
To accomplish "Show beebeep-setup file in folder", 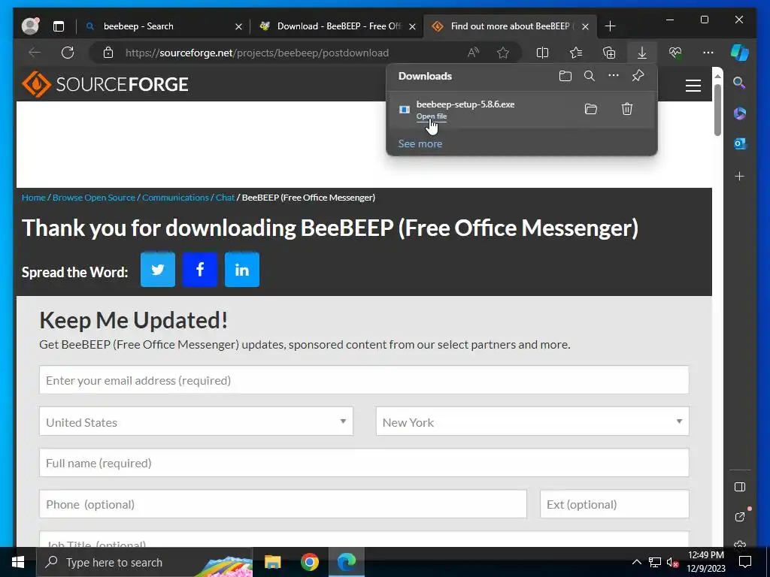I will coord(591,109).
